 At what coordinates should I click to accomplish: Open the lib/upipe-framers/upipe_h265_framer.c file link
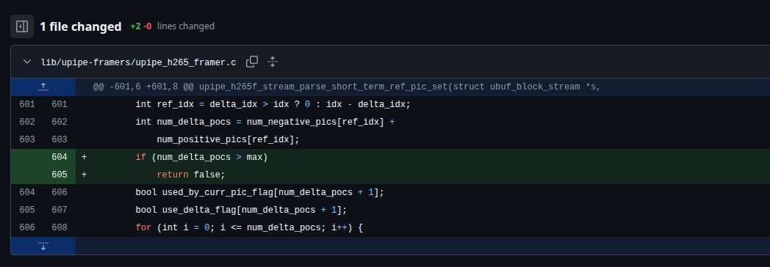[138, 62]
